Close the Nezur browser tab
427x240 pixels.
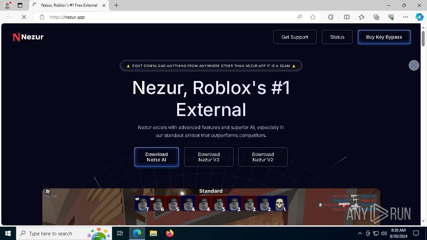tap(104, 5)
